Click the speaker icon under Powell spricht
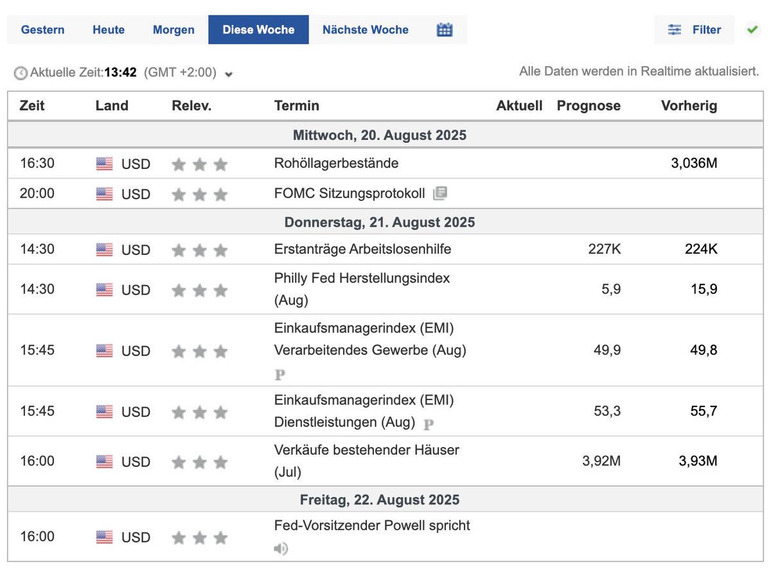 pyautogui.click(x=281, y=548)
